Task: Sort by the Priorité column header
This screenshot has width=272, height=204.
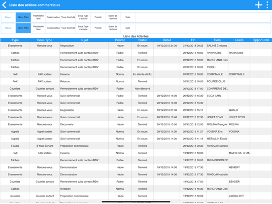Action: (120, 40)
